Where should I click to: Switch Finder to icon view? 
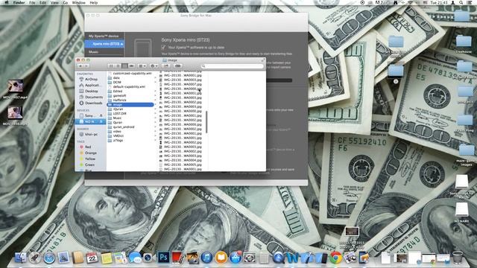[111, 66]
